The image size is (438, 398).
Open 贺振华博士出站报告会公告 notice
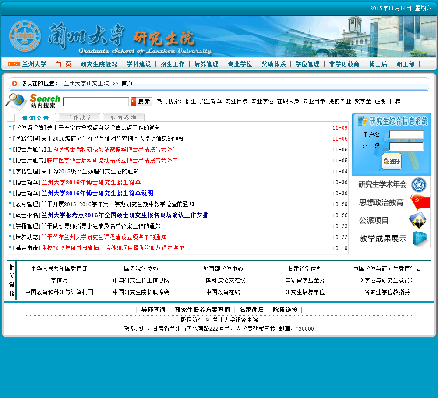click(x=112, y=149)
